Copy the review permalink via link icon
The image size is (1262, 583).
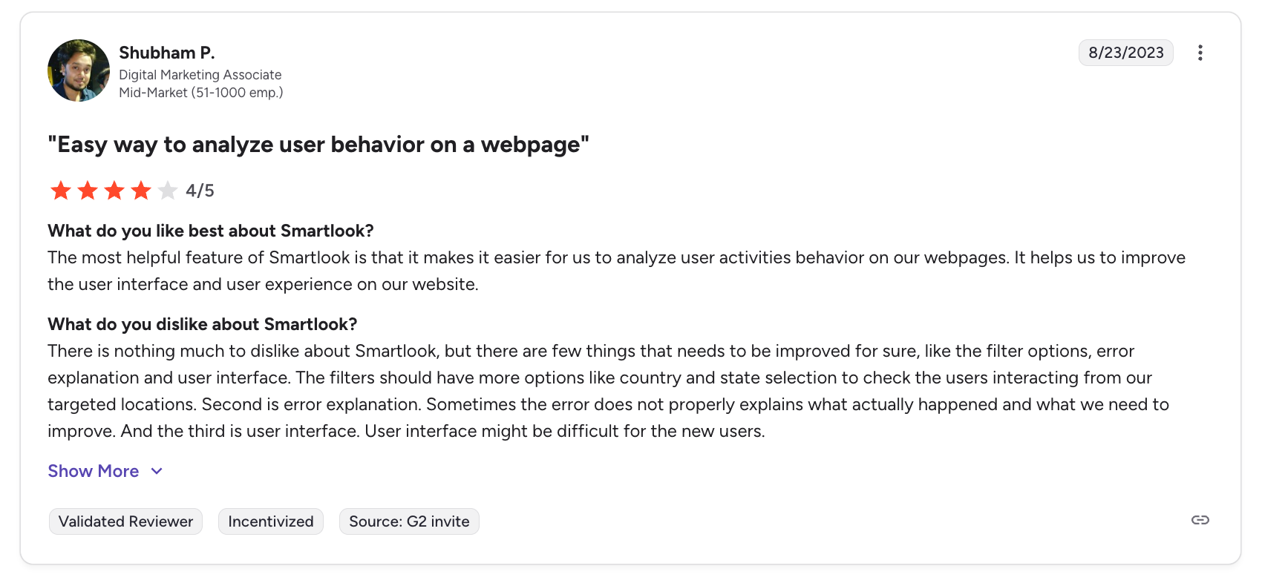pos(1200,520)
